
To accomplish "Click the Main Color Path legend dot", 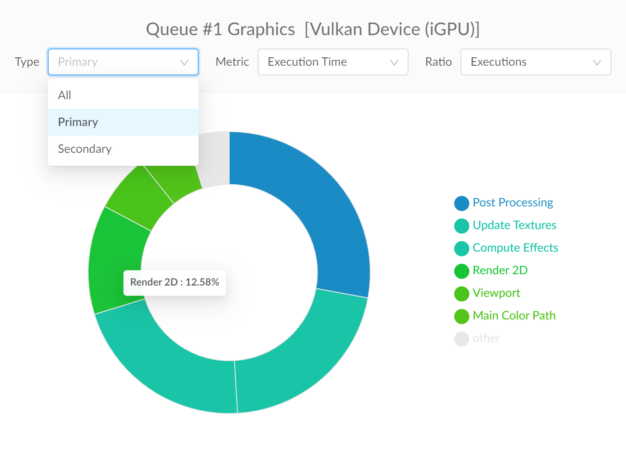I will click(x=462, y=317).
